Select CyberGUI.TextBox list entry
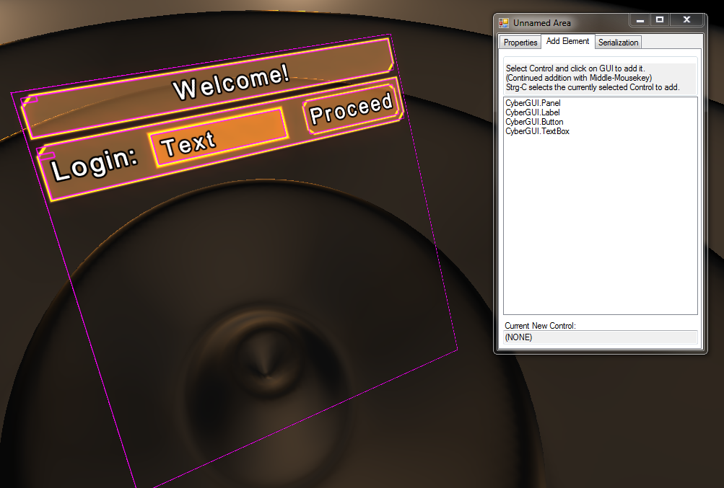Viewport: 724px width, 488px height. tap(537, 131)
